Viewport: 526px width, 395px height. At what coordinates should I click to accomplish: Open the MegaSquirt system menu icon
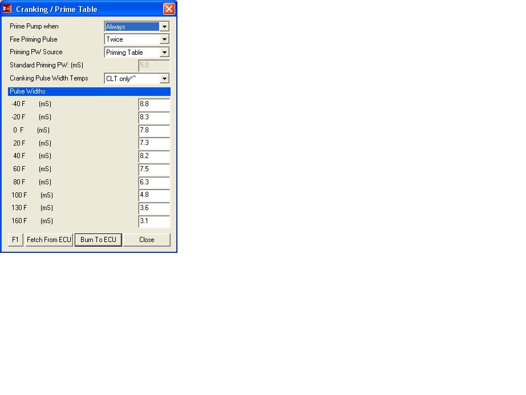pos(7,9)
